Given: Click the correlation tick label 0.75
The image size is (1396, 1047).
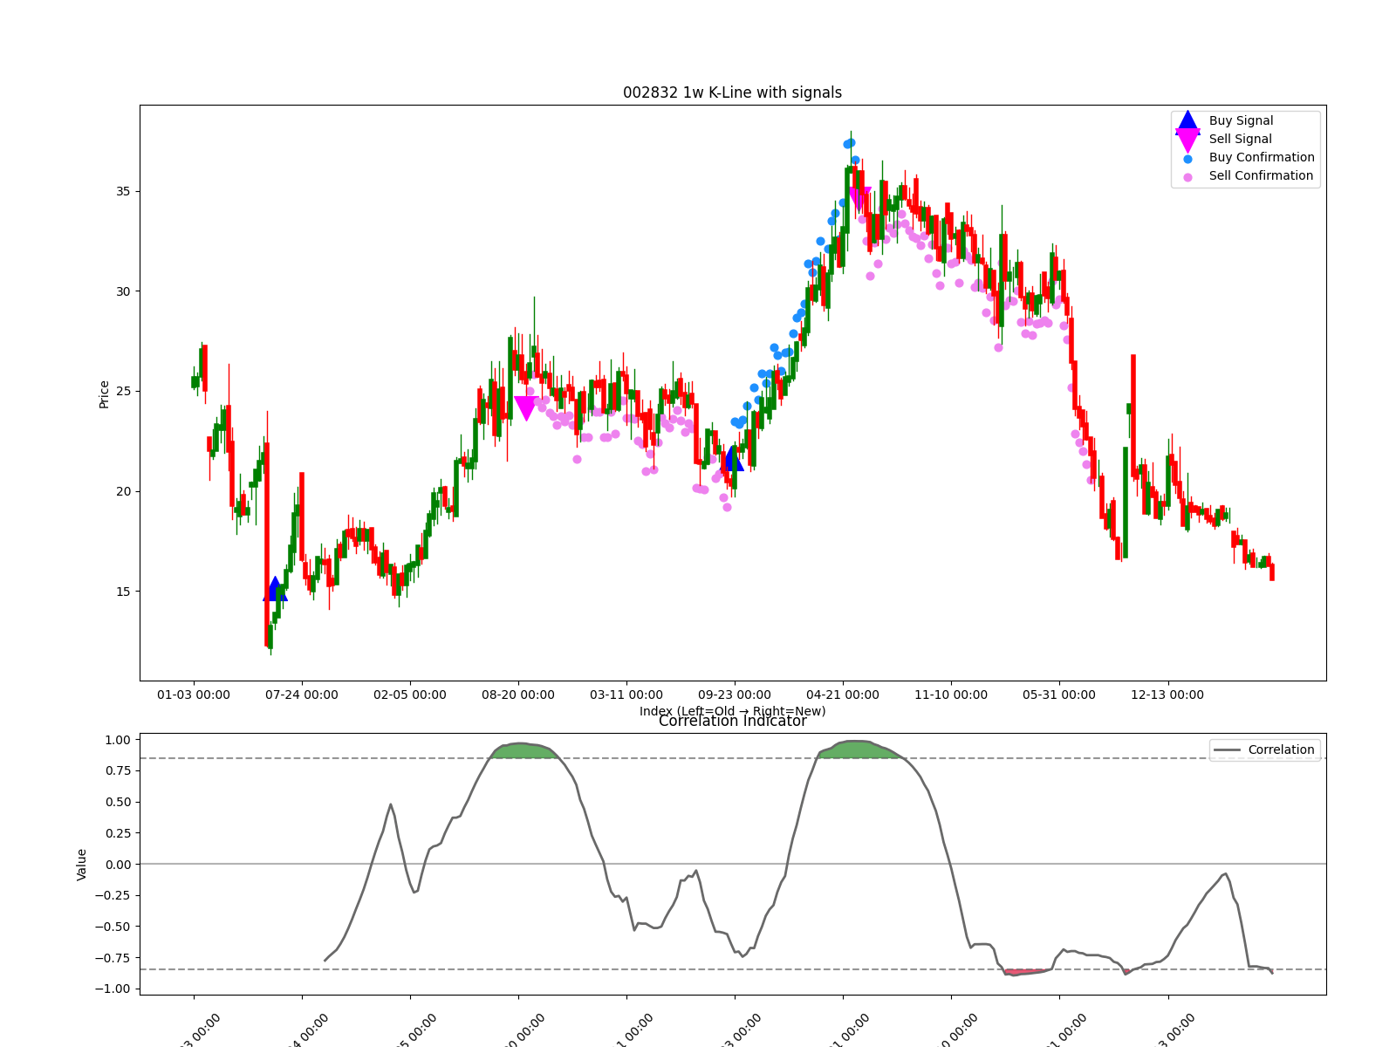Looking at the screenshot, I should pos(118,770).
